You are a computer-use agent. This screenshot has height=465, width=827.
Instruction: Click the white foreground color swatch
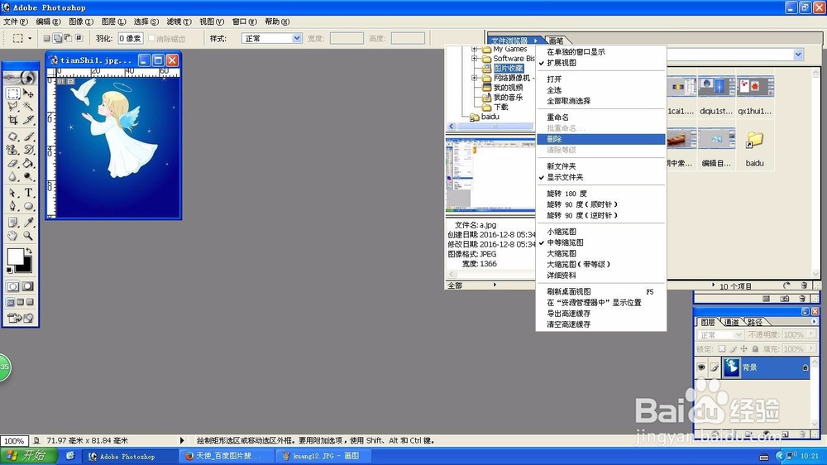(15, 256)
